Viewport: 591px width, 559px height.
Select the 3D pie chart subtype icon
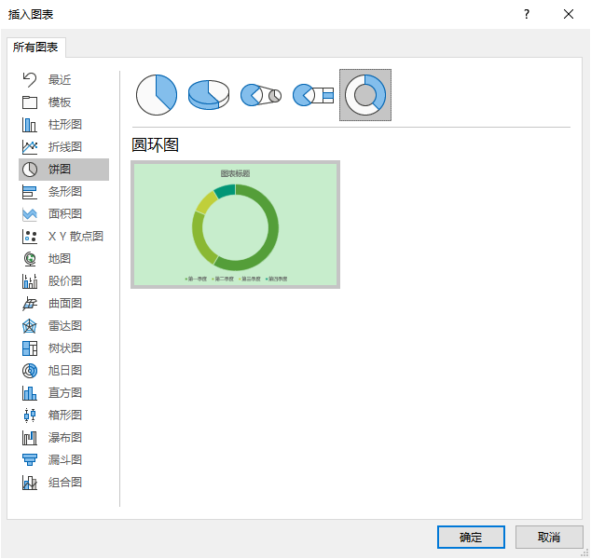click(209, 95)
